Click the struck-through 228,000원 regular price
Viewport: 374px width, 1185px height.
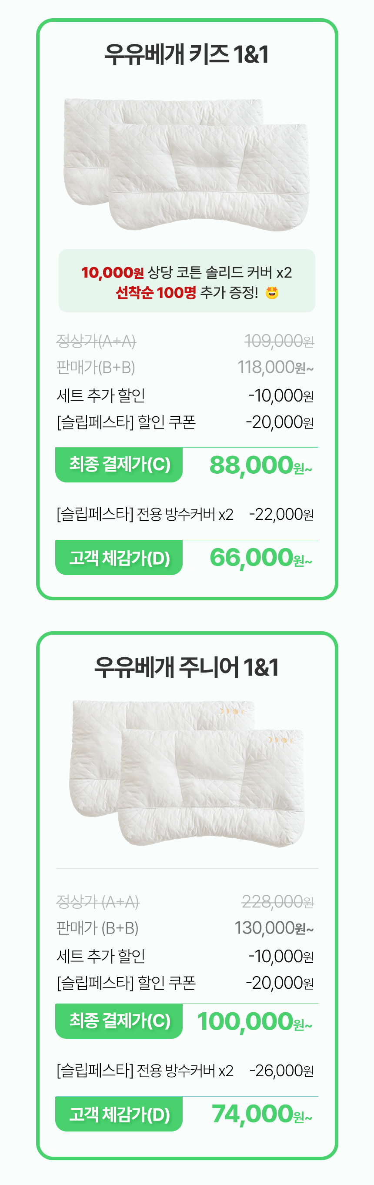pyautogui.click(x=278, y=902)
